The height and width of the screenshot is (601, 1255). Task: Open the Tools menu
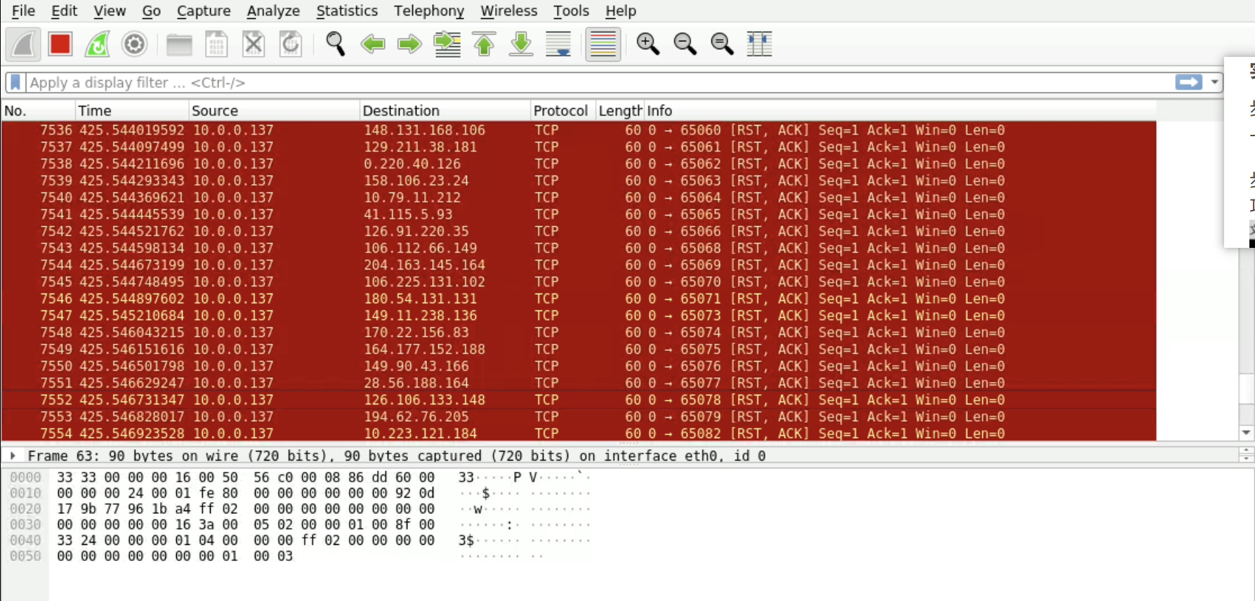point(571,11)
